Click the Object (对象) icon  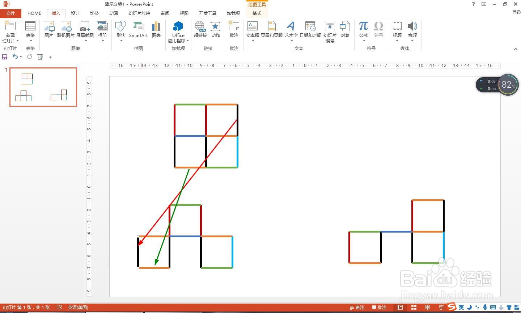pyautogui.click(x=345, y=26)
